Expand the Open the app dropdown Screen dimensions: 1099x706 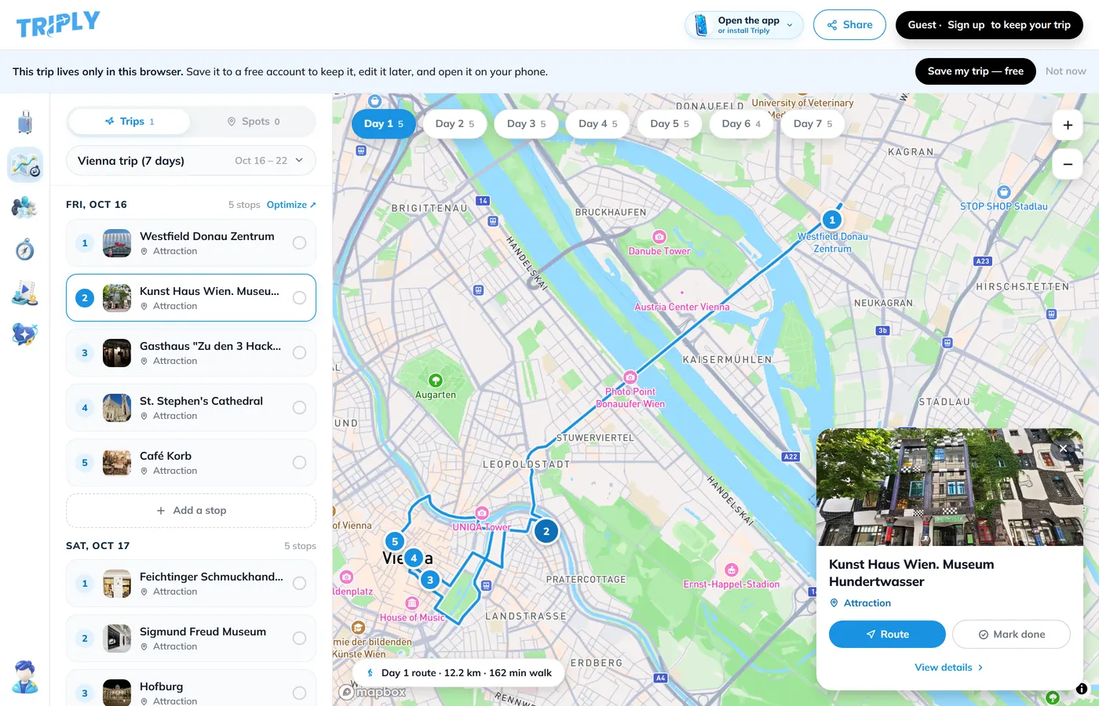744,25
